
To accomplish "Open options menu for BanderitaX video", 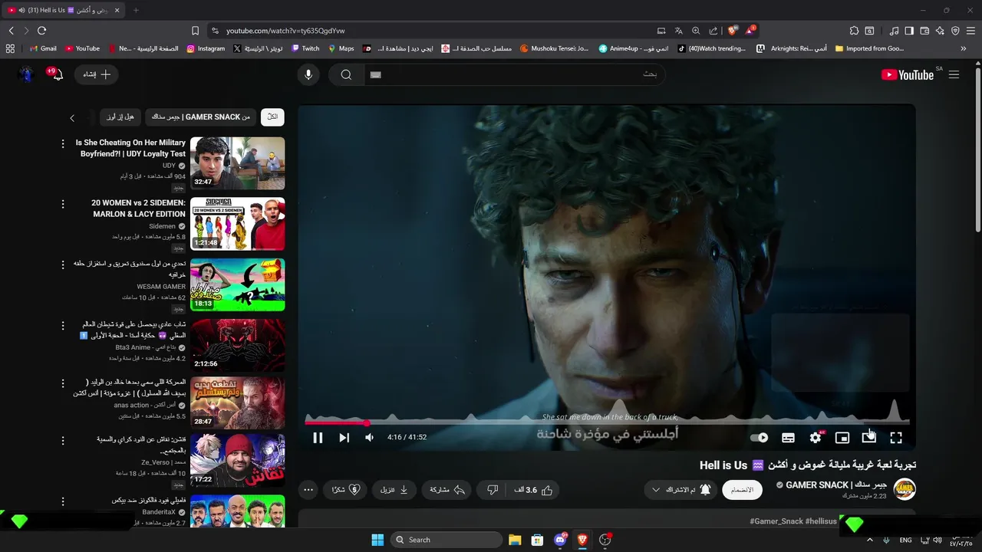I will 64,501.
